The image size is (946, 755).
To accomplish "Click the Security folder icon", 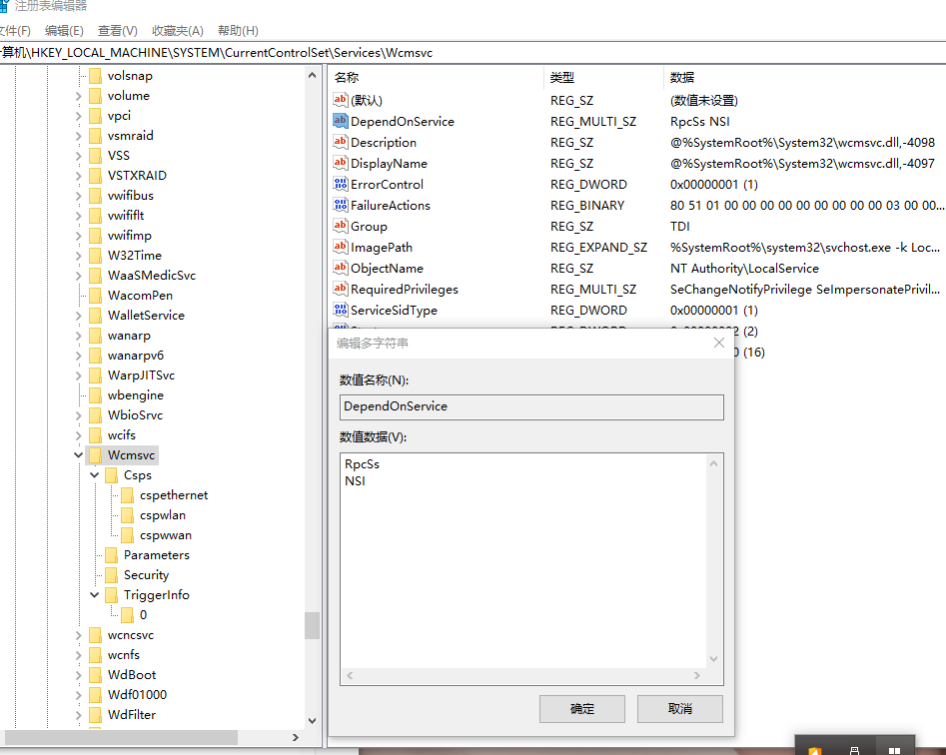I will click(112, 574).
